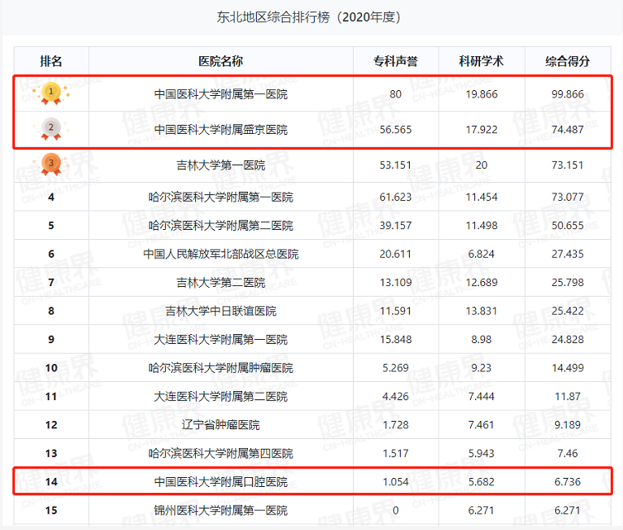Click the composite score 27.435
The image size is (623, 530).
tap(568, 254)
